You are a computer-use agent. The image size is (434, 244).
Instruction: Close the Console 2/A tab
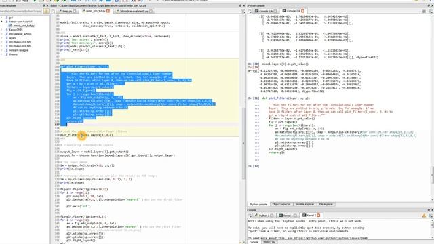(x=303, y=11)
